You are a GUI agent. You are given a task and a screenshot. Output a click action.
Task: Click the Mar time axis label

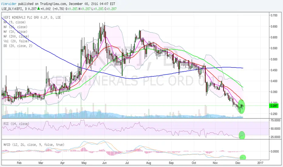[41, 163]
